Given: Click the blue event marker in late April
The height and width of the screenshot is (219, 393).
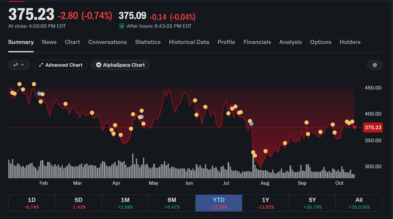Looking at the screenshot, I should pyautogui.click(x=142, y=117).
